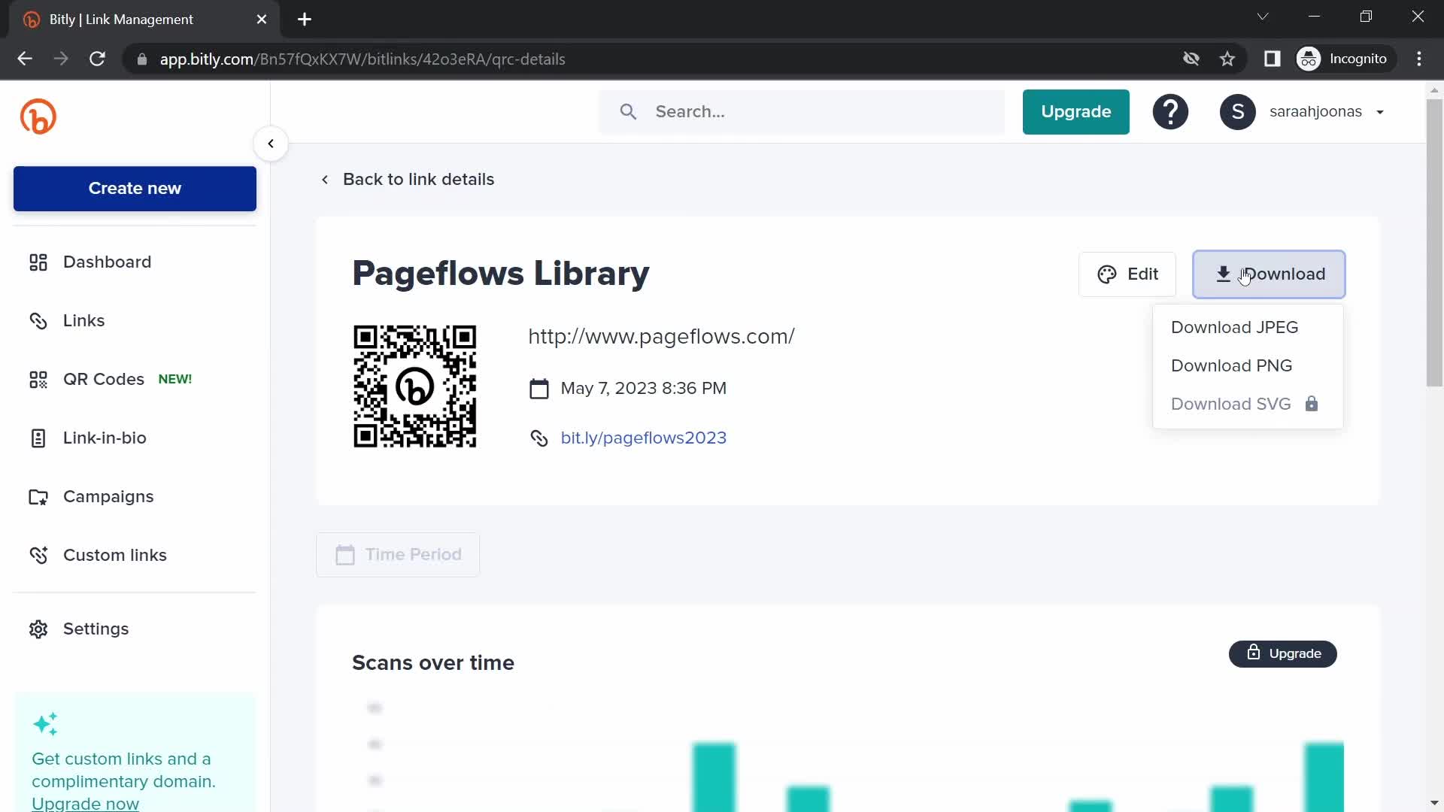Open Dashboard from sidebar
This screenshot has height=812, width=1444.
107,262
